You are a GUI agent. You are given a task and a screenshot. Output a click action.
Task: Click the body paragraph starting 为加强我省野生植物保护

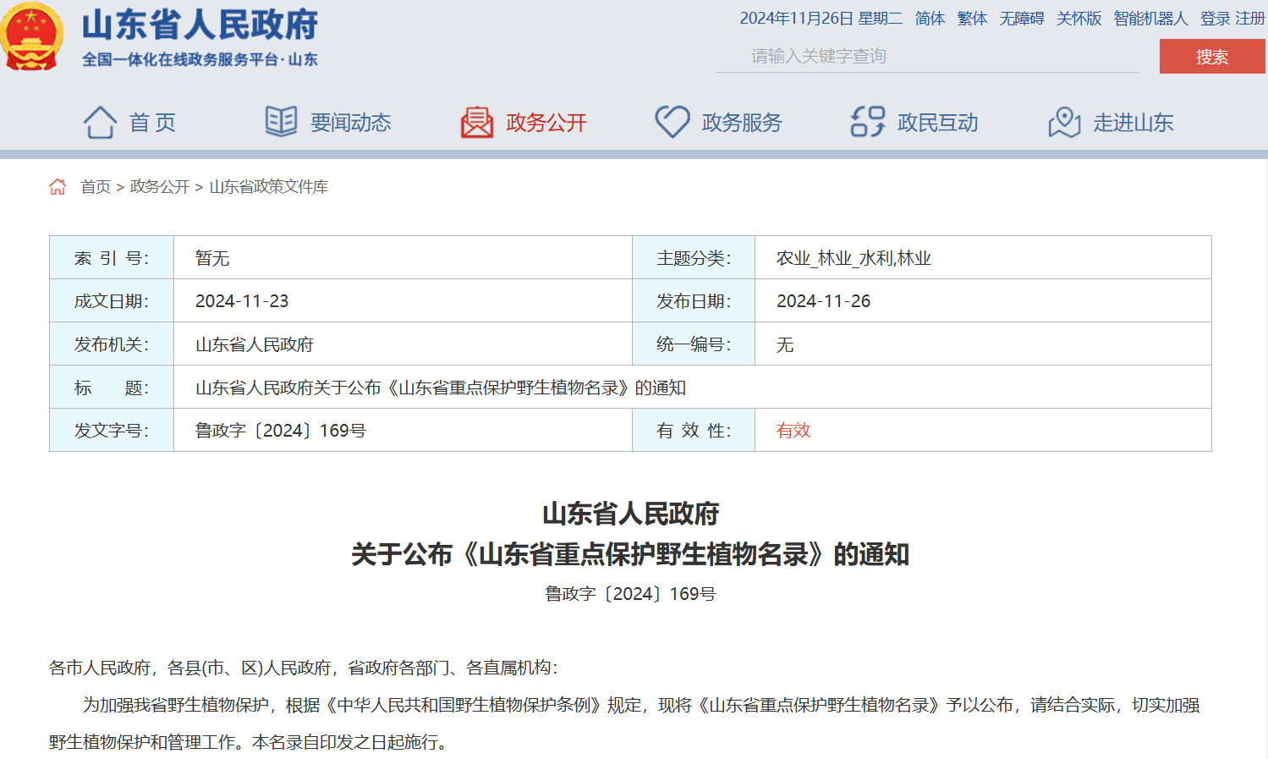coord(625,723)
